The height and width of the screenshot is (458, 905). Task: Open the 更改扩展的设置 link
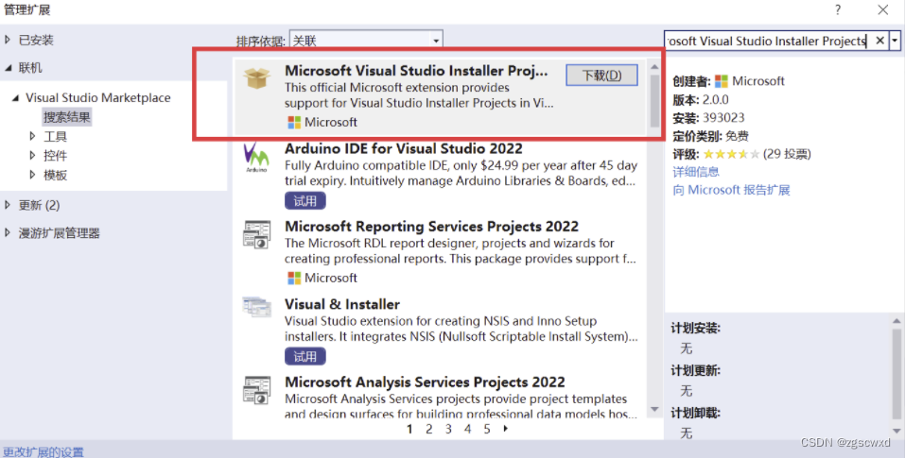[x=44, y=451]
